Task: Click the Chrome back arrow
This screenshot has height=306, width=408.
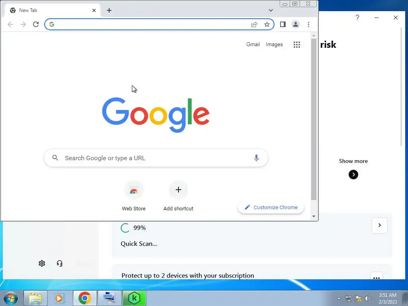Action: click(x=10, y=24)
